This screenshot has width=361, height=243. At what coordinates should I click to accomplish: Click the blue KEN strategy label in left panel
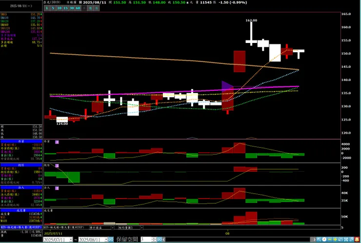[x=21, y=227]
